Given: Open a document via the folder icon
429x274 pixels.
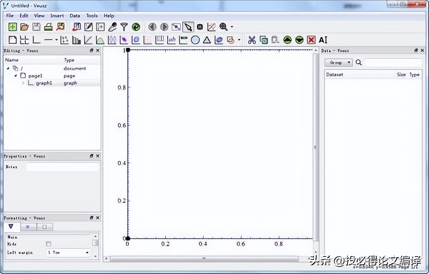Looking at the screenshot, I should [24, 27].
